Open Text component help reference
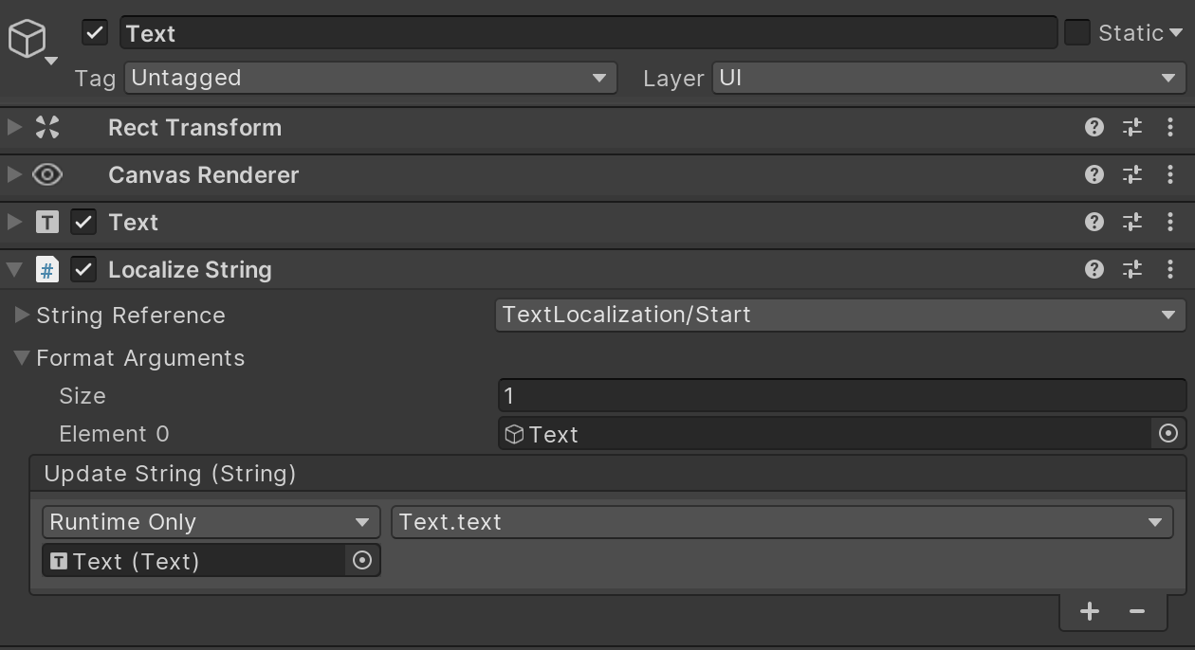 coord(1094,222)
